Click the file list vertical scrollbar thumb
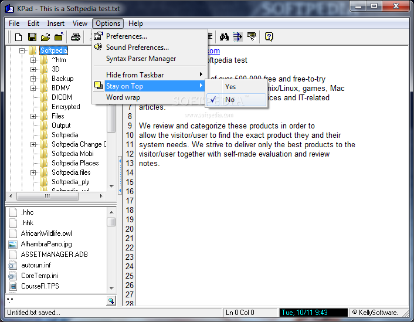 tap(111, 222)
